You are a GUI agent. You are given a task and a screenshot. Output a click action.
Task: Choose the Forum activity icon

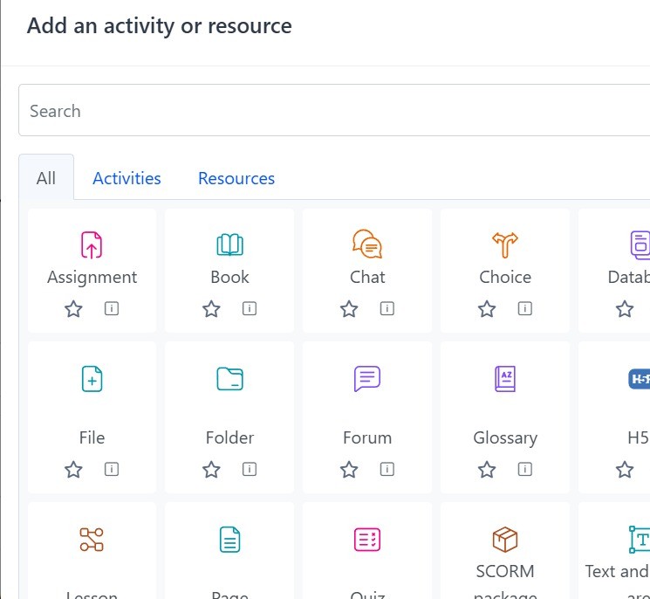click(367, 379)
